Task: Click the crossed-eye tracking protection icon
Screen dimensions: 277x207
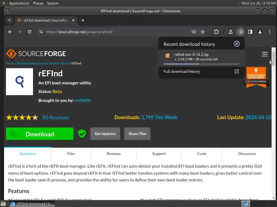Action: (194, 32)
